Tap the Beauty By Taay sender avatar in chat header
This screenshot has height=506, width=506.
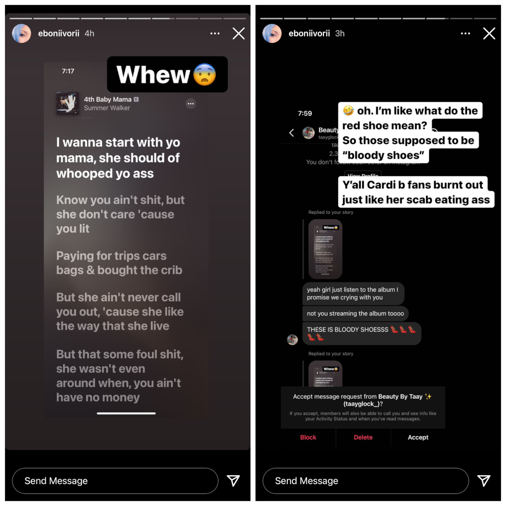pos(309,133)
